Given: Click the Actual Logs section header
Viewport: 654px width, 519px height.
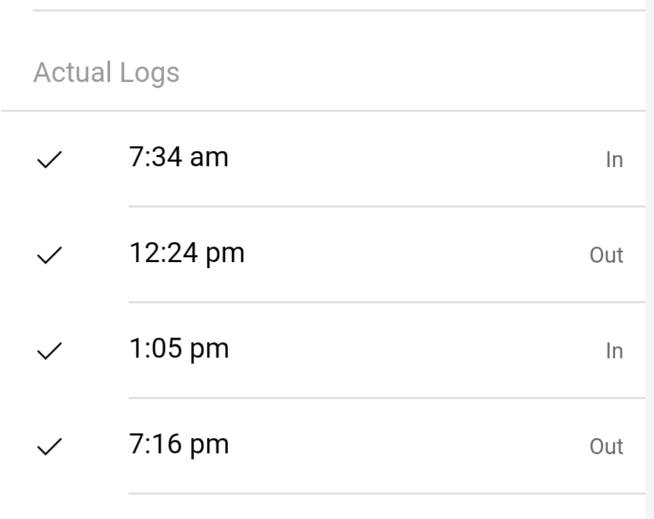Looking at the screenshot, I should [106, 72].
